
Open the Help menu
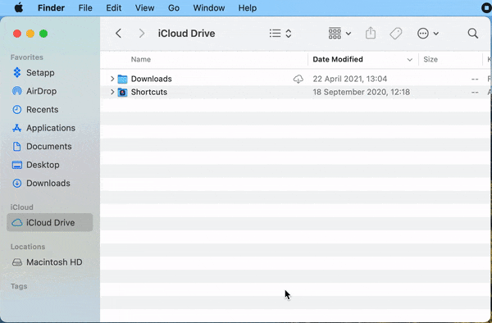point(248,8)
